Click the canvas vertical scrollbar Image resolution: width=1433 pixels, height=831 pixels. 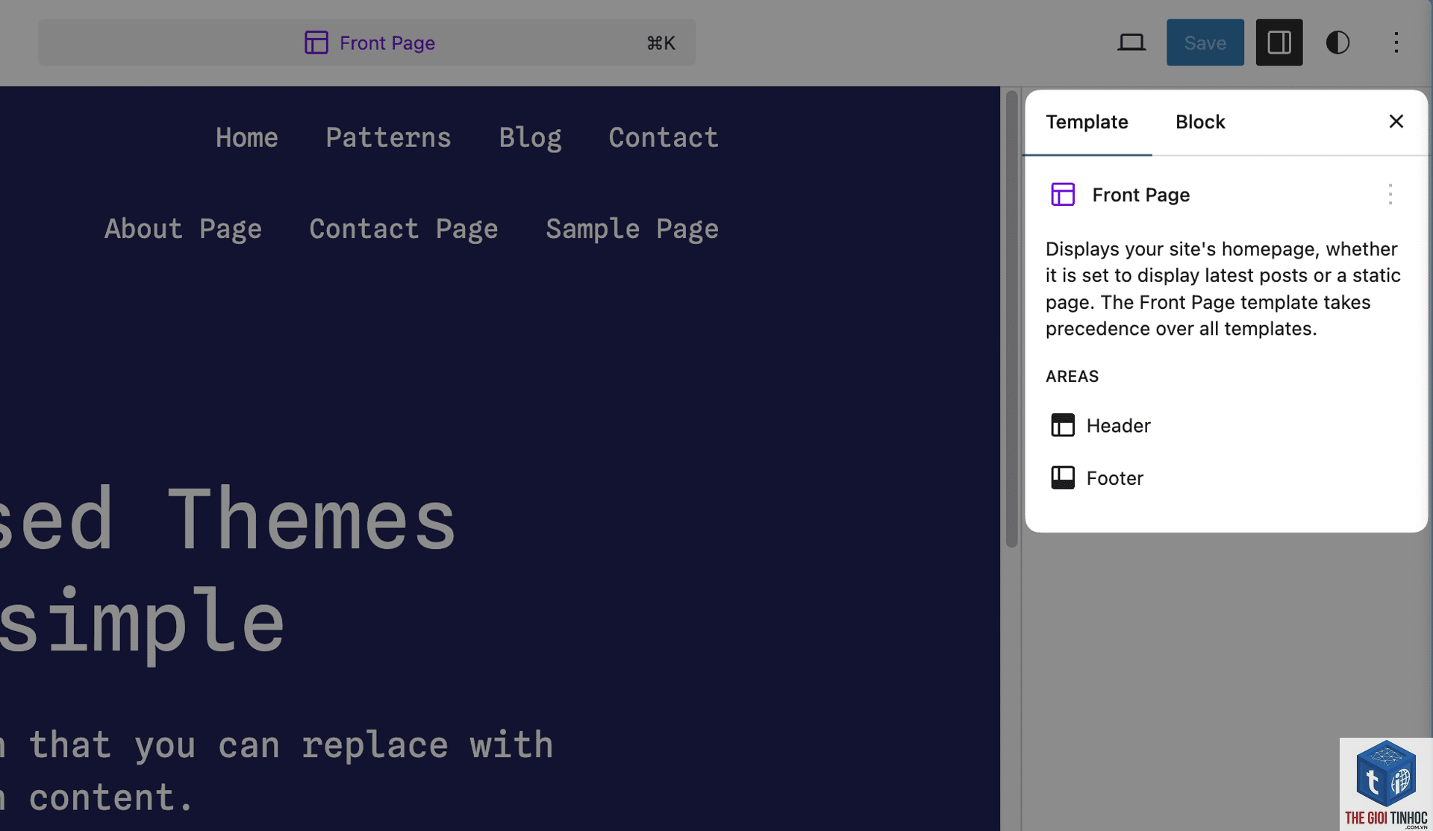[1011, 319]
